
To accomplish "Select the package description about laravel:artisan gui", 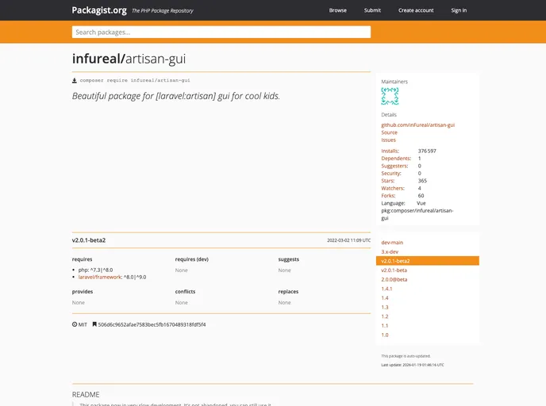I will tap(176, 96).
